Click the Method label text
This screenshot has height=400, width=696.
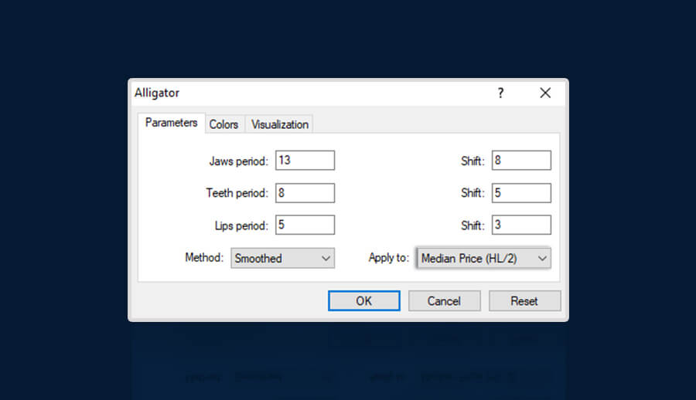[x=204, y=258]
